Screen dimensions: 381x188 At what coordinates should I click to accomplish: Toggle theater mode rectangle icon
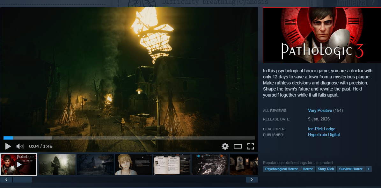tap(238, 146)
